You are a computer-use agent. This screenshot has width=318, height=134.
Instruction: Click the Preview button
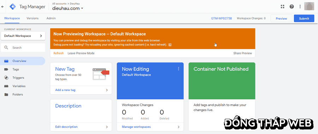281,18
